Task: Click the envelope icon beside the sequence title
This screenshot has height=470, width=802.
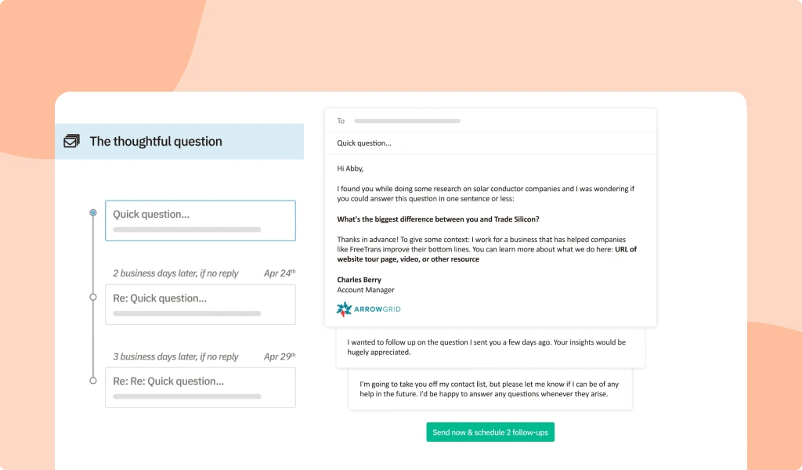Action: [71, 142]
